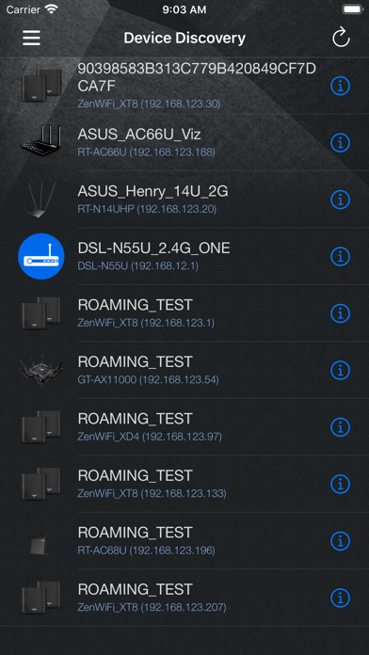Screen dimensions: 369x655
Task: Open info for RT-AC68U device
Action: pyautogui.click(x=340, y=541)
